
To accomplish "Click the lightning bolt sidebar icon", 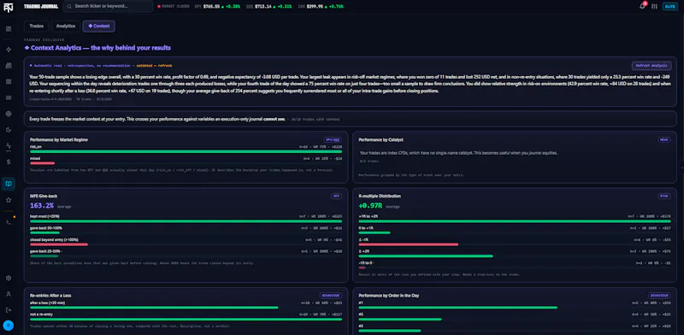I will point(9,50).
